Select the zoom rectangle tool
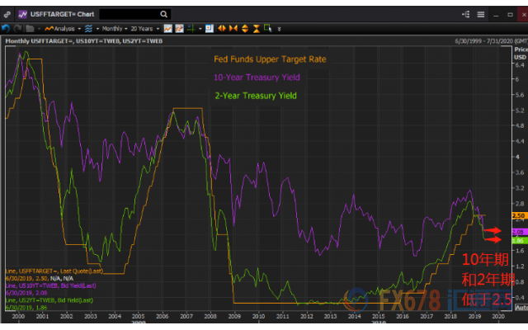This screenshot has height=330, width=528. tap(268, 29)
